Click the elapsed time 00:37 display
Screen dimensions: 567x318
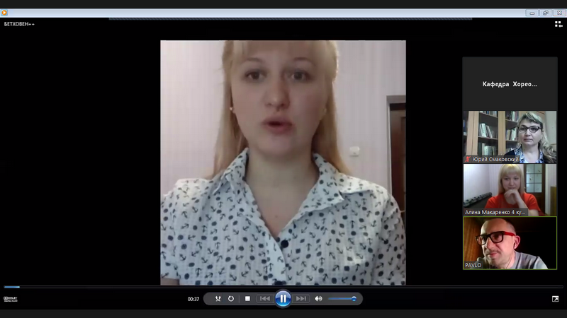pos(193,299)
